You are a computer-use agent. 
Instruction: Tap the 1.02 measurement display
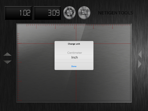coord(18,13)
